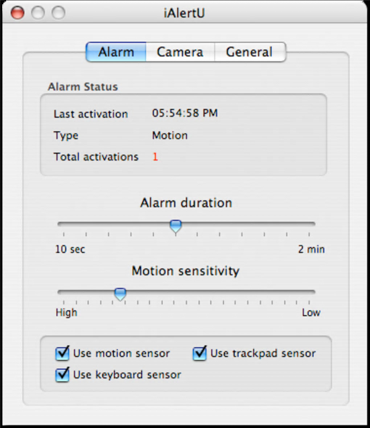Click Alarm duration track at 2 min end
Screen dimensions: 370x428
point(313,224)
